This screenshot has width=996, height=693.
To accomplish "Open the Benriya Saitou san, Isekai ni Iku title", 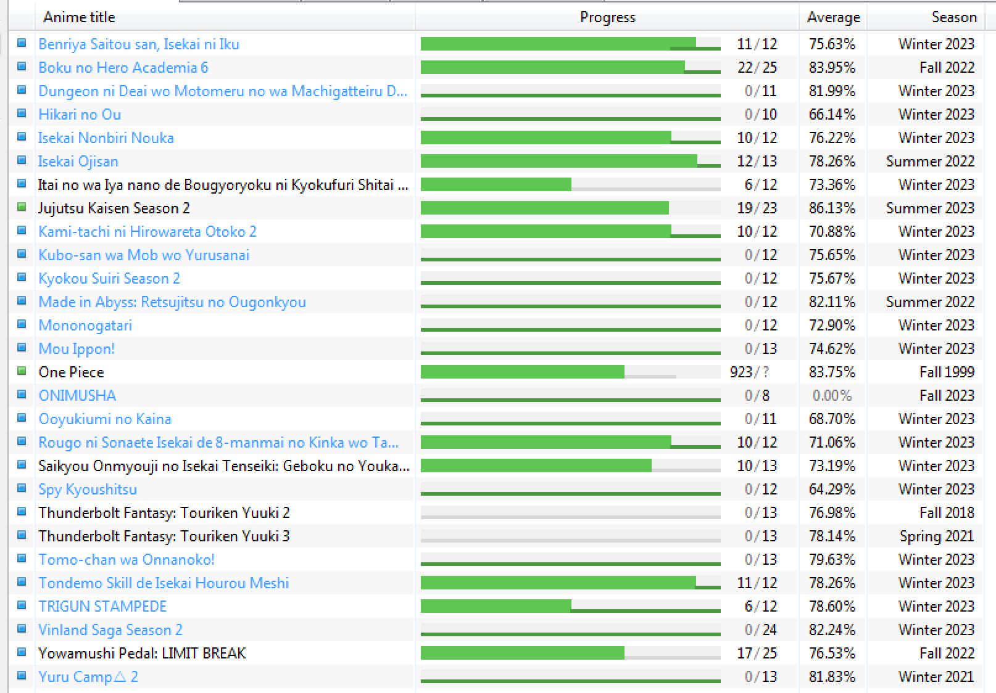I will (139, 44).
